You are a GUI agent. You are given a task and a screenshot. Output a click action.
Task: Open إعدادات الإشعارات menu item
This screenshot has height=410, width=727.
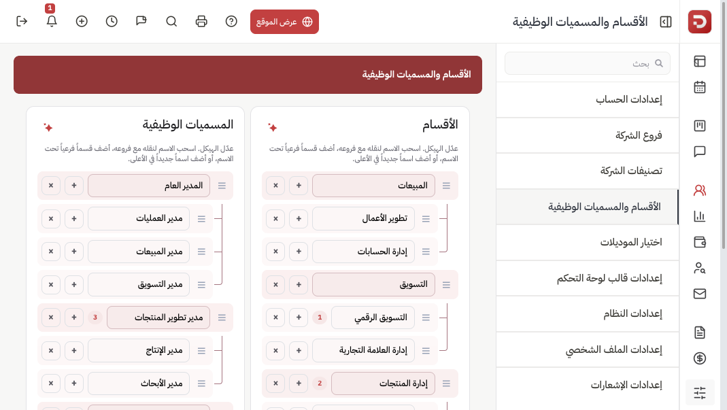tap(588, 385)
